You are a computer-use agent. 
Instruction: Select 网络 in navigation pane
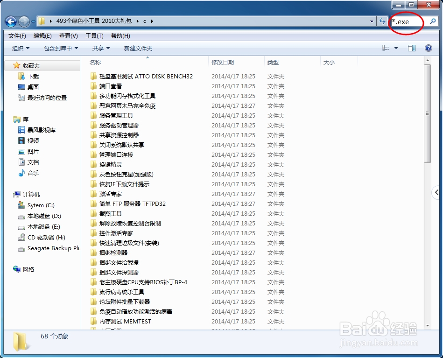pos(28,270)
